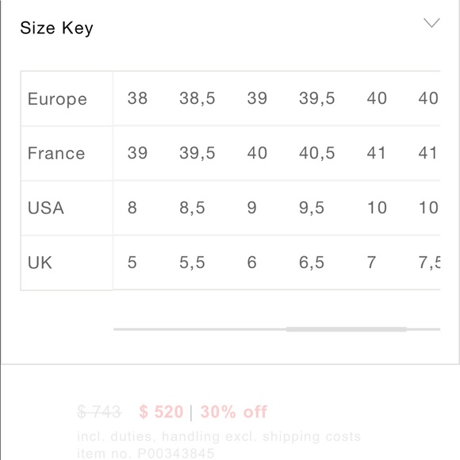Click the horizontal size table scrollbar thumb

[347, 329]
